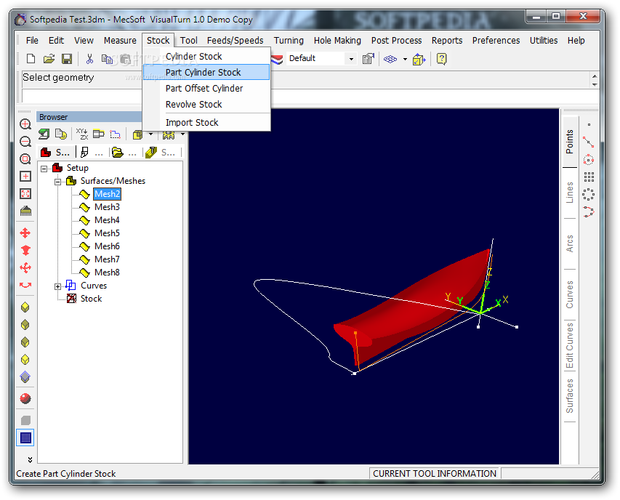Click the XY ZX orientation icon
The height and width of the screenshot is (500, 620).
pos(82,134)
